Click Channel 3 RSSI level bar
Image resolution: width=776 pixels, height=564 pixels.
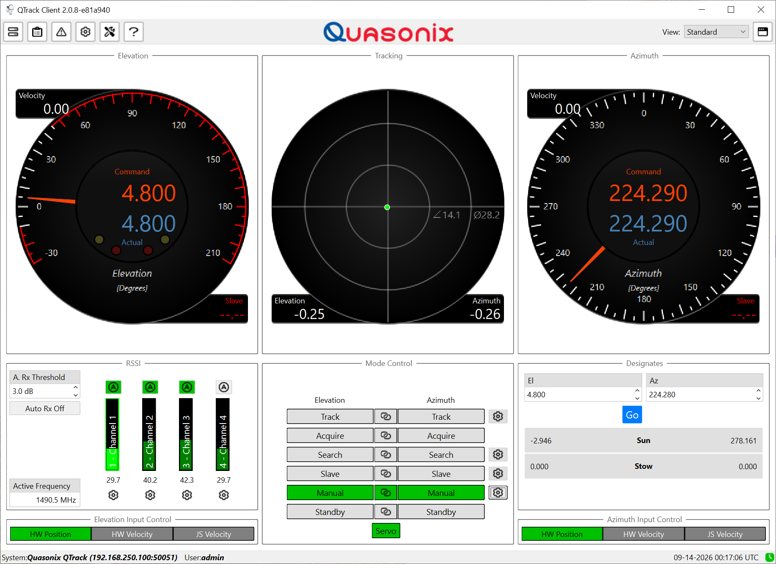click(x=186, y=434)
